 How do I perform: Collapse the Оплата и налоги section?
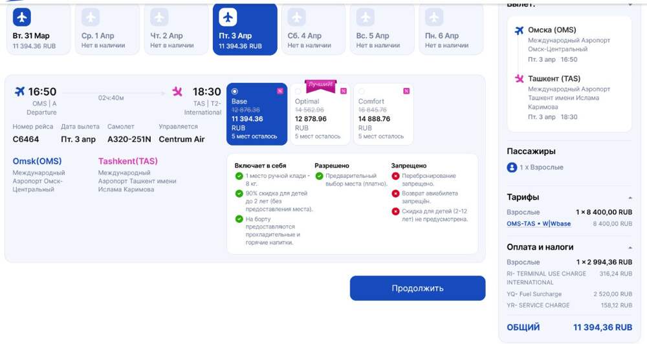click(x=630, y=247)
